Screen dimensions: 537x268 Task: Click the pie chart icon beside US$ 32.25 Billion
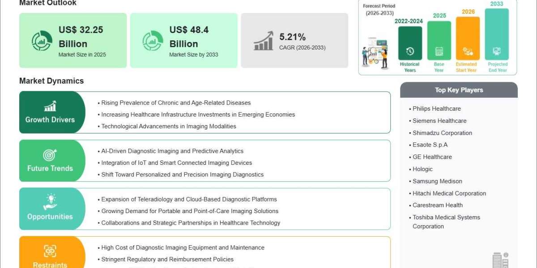[42, 41]
